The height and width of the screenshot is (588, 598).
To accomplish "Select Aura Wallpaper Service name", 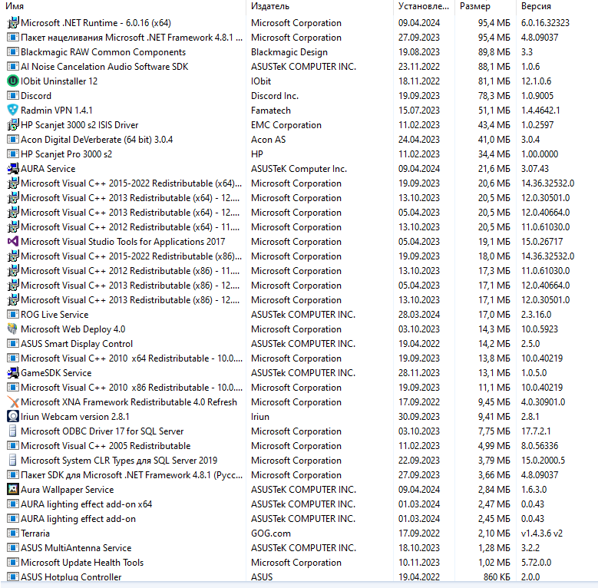I will tap(67, 489).
